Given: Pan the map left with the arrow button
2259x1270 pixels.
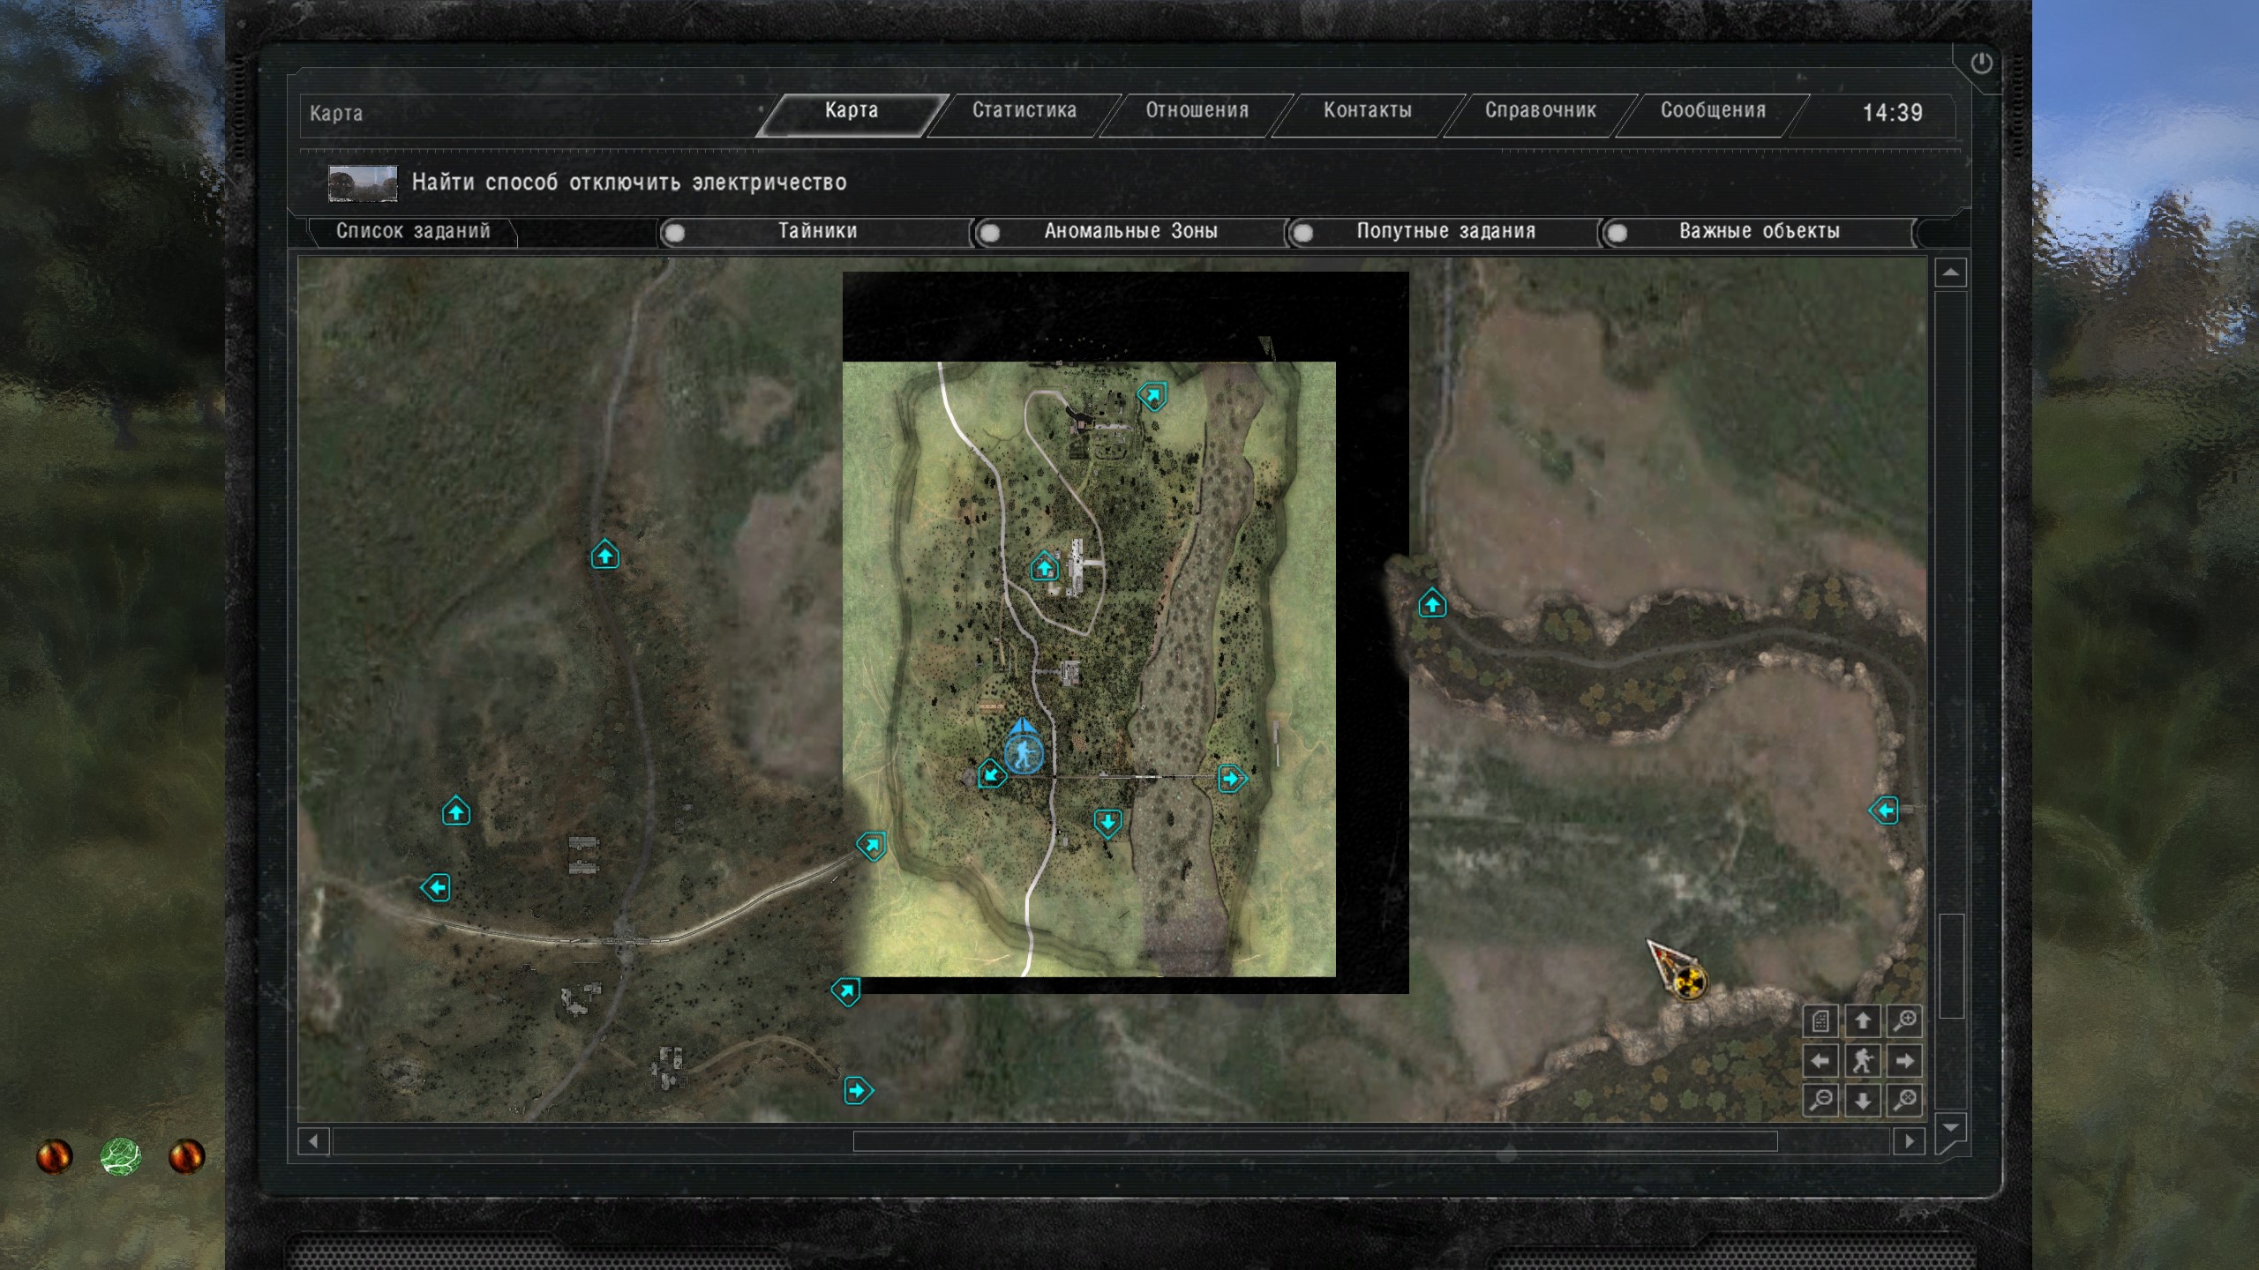Looking at the screenshot, I should [1820, 1060].
